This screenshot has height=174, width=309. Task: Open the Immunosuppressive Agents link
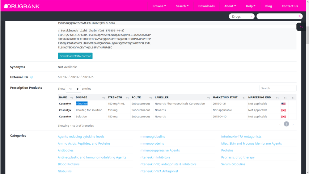[159, 151]
